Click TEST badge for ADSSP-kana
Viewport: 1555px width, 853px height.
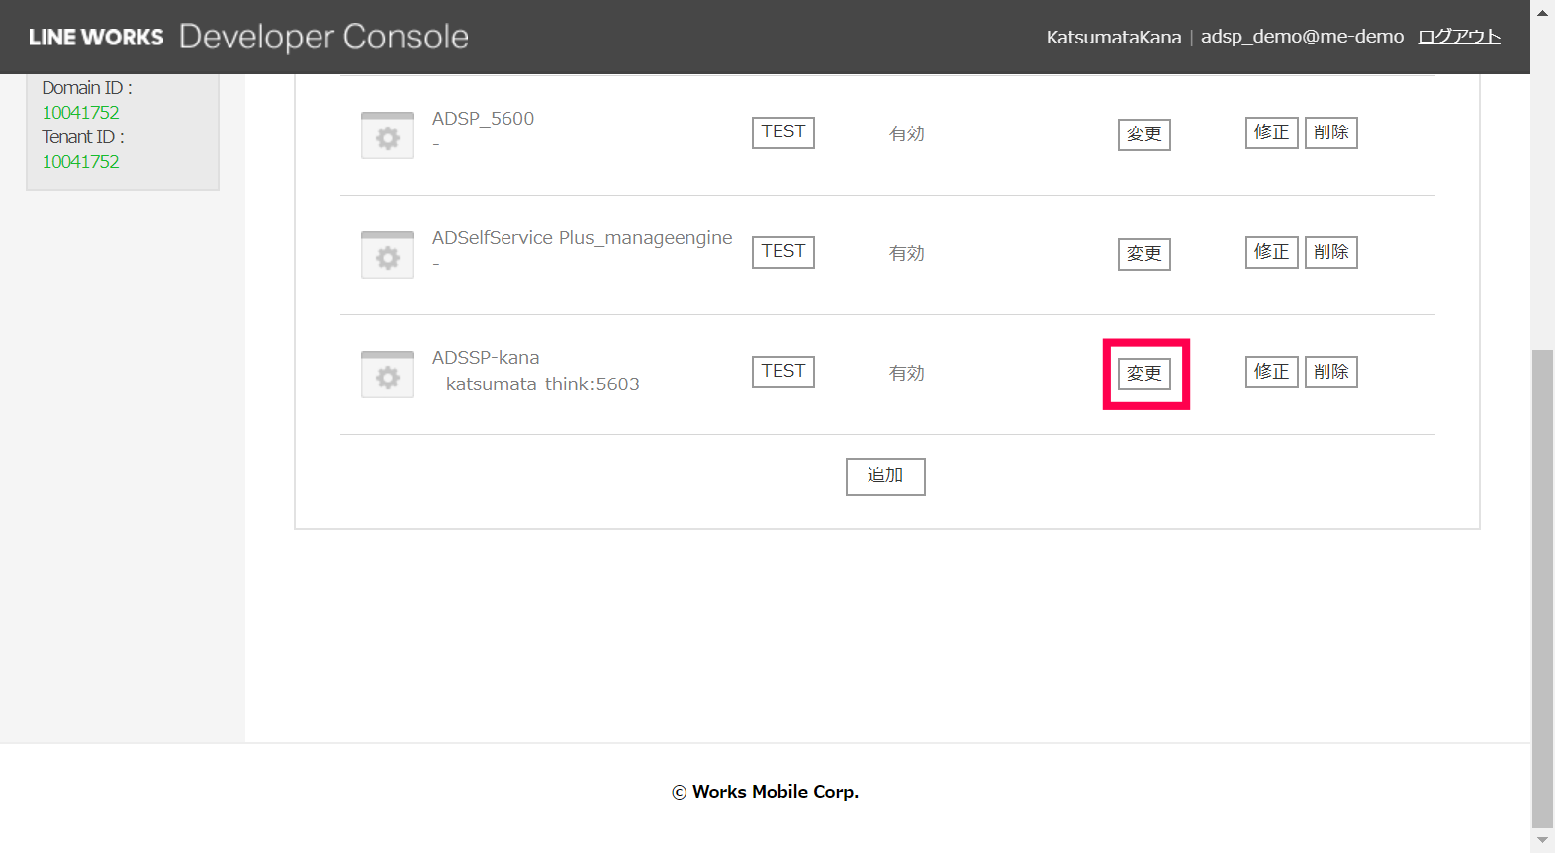(782, 372)
